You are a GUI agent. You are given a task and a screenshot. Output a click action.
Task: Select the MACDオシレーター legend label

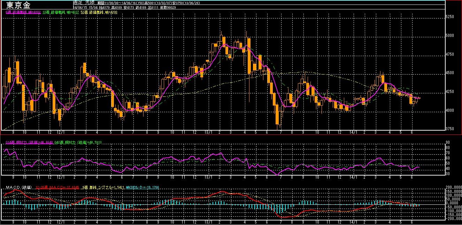click(x=142, y=187)
